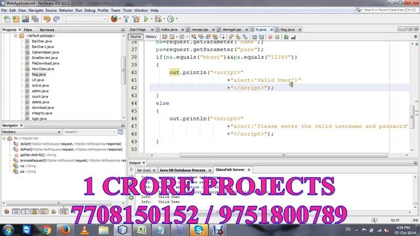Open Excel from the taskbar
Image resolution: width=420 pixels, height=236 pixels.
[x=142, y=230]
